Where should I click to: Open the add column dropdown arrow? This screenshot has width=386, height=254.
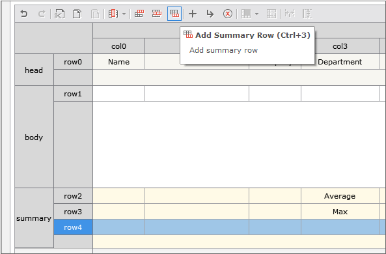[124, 14]
